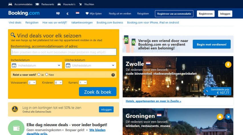The image size is (243, 135).
Task: Select the Ja radio button
Action: (x=39, y=74)
